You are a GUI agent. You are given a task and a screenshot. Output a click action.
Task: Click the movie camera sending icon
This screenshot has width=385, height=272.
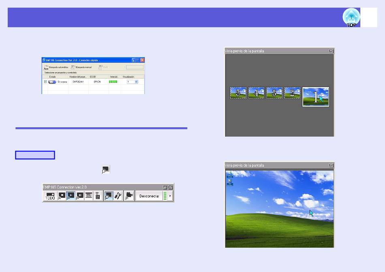coord(129,196)
